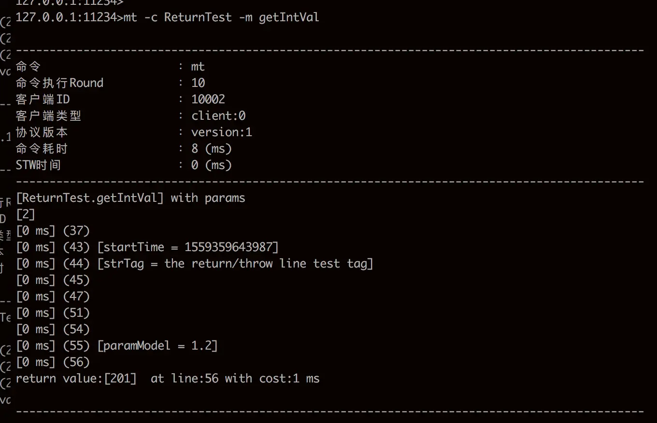
Task: Click the 协议版本 label
Action: pos(42,132)
